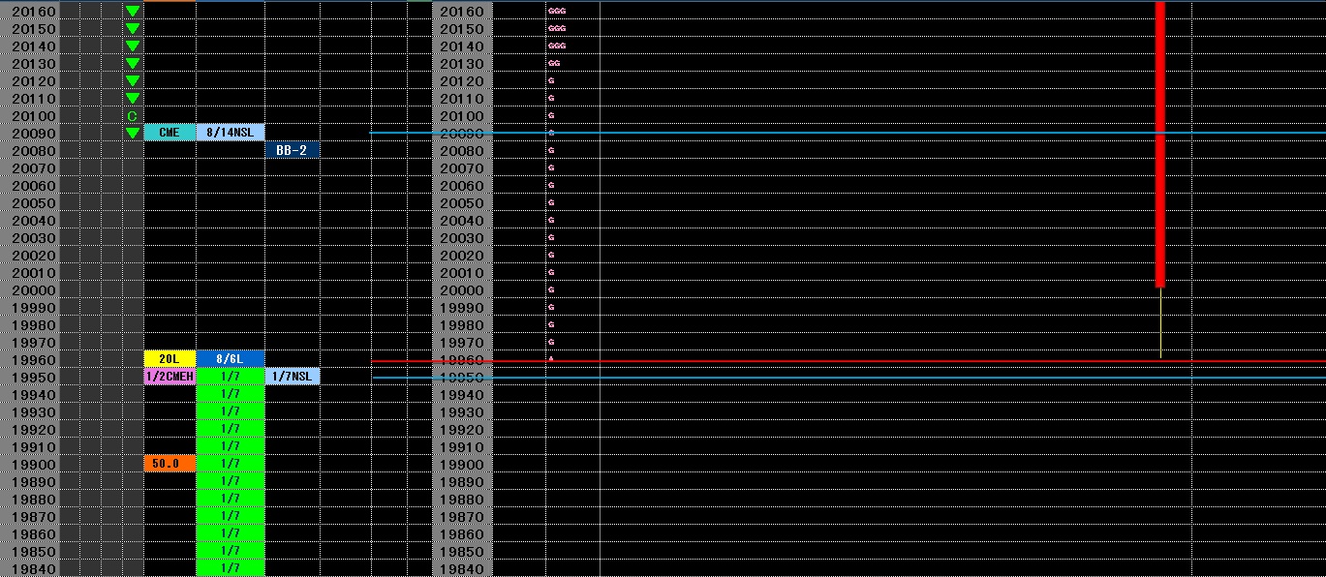Click the yellow candle wick below the red body
The height and width of the screenshot is (577, 1326).
click(1160, 323)
